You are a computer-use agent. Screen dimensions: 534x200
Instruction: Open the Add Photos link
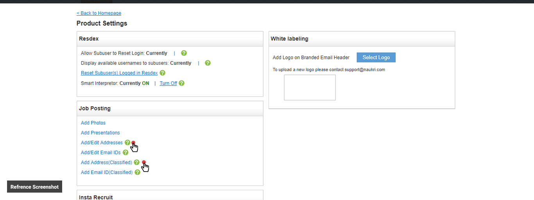pos(93,123)
